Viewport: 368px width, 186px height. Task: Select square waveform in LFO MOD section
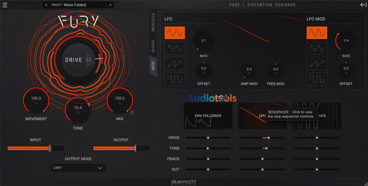coord(317,79)
